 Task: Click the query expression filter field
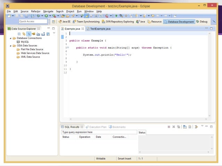(99, 132)
